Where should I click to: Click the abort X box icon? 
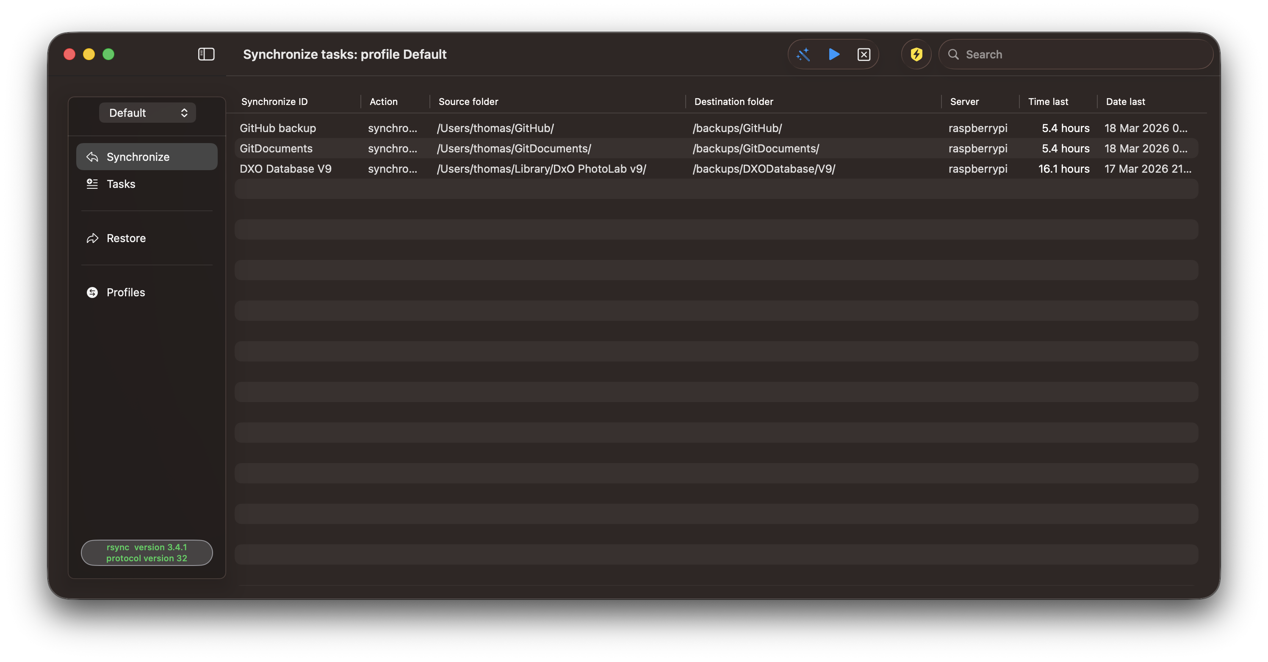tap(864, 54)
